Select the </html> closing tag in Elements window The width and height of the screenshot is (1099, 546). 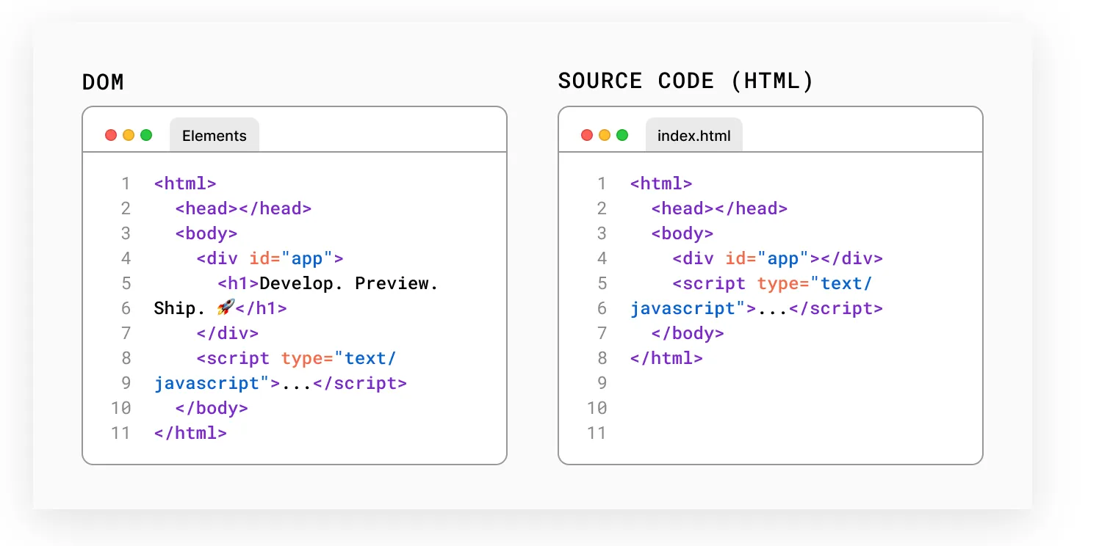point(190,433)
